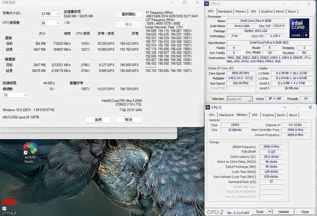Minimize the CPU-Z Memory window
The image size is (317, 216).
[285, 107]
